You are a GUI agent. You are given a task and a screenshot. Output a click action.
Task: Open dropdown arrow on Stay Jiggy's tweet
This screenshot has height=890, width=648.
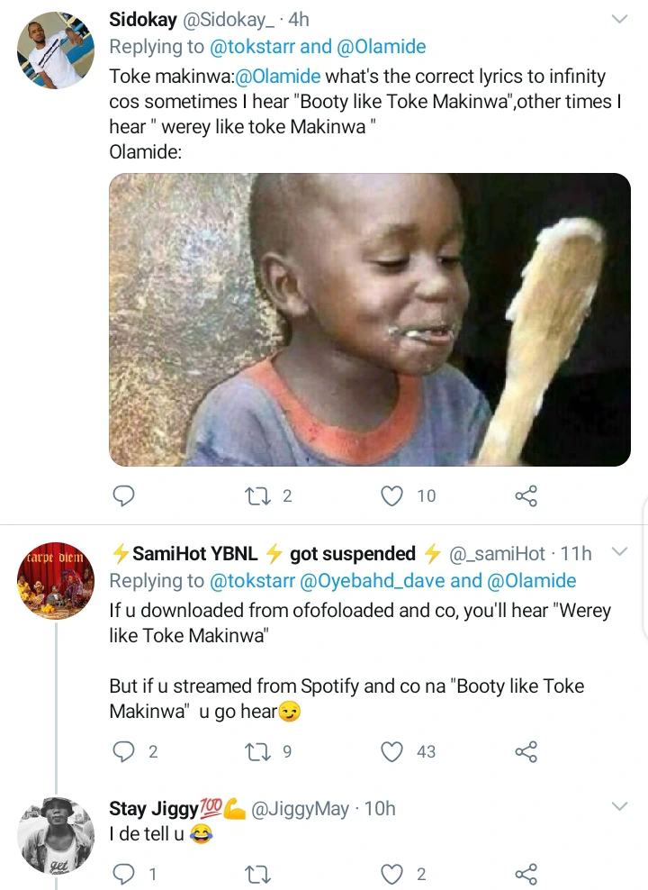tap(620, 807)
